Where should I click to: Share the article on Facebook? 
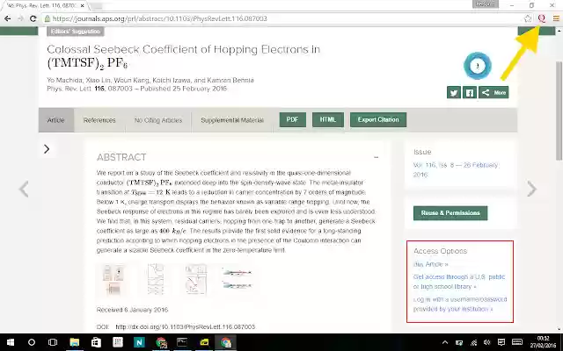click(469, 93)
